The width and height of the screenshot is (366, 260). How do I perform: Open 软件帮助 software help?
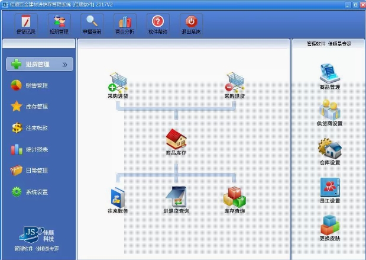158,24
